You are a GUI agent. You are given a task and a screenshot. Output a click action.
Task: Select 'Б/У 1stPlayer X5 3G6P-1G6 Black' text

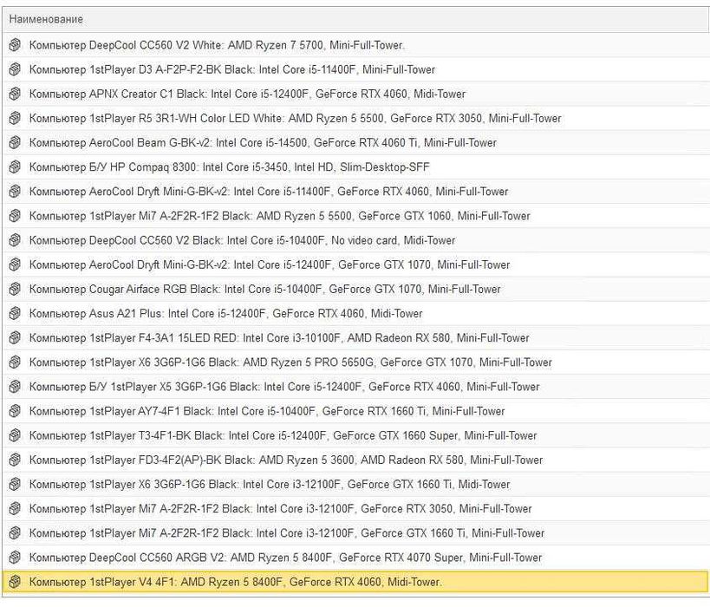click(x=284, y=388)
